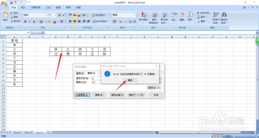Open the round Office button menu
259x138 pixels.
4,4
